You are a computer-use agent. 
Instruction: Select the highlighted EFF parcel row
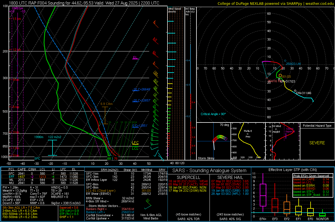click(x=43, y=177)
